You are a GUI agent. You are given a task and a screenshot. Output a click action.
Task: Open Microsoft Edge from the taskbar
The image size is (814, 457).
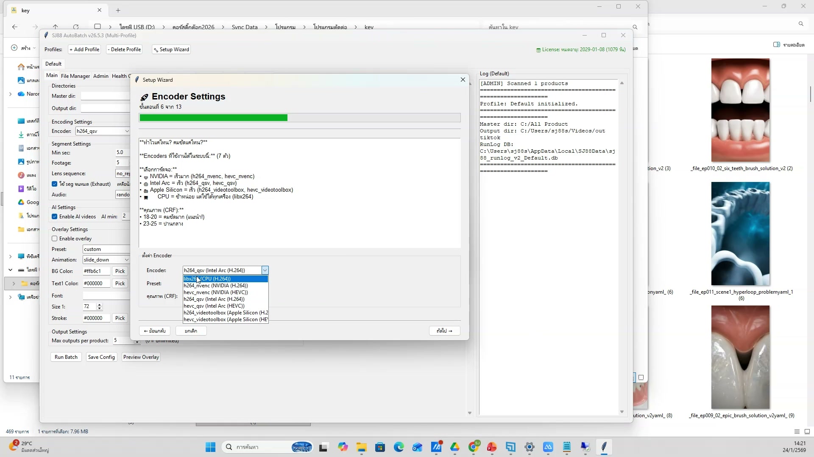tap(399, 447)
